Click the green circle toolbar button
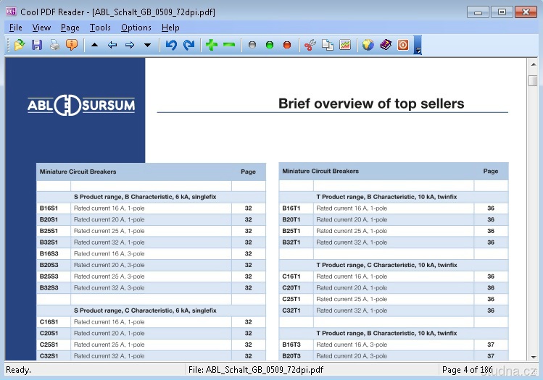The width and height of the screenshot is (543, 380). (270, 45)
